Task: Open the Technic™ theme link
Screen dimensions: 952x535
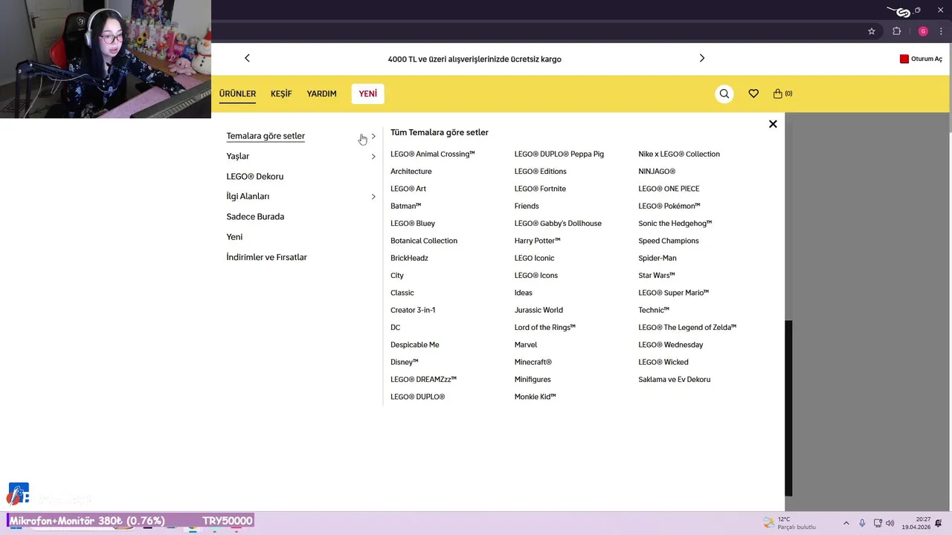Action: [x=654, y=310]
